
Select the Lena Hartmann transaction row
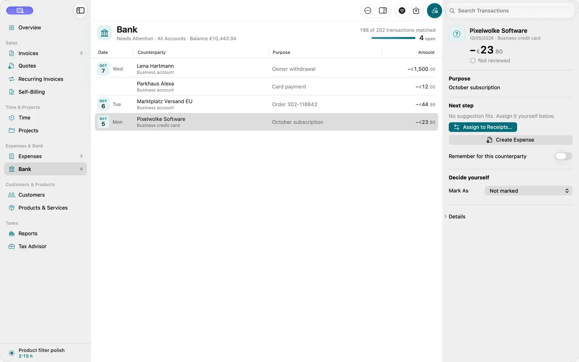266,69
